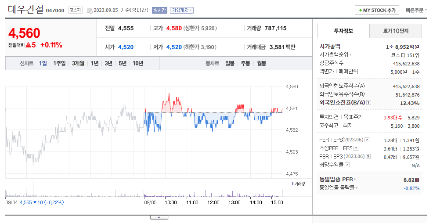Select the 5년 line chart period
This screenshot has height=223, width=433.
pos(123,63)
